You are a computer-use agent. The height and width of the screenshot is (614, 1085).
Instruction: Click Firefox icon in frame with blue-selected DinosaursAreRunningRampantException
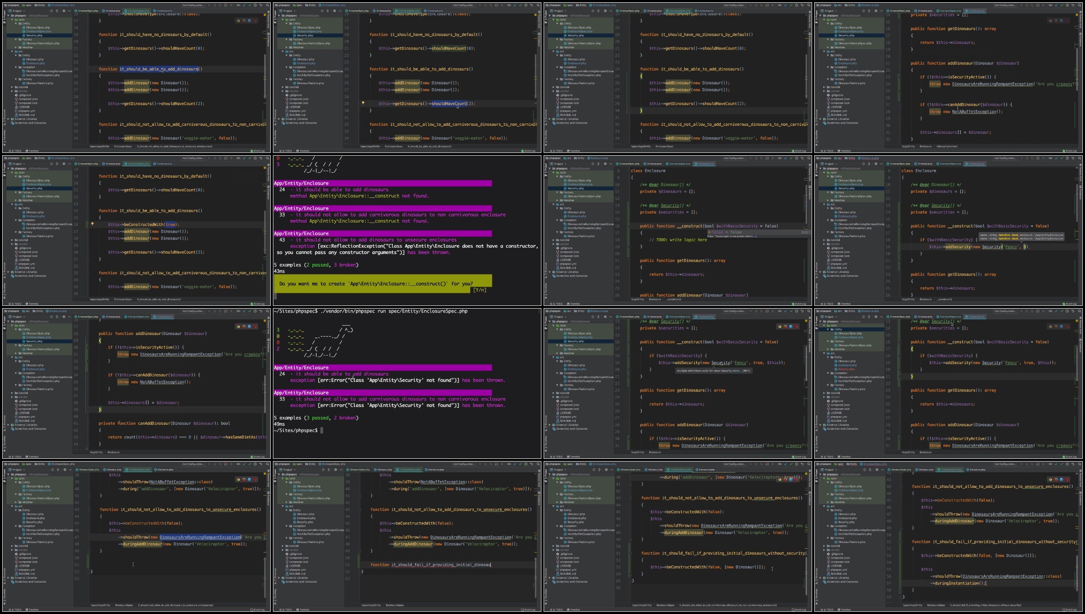coord(244,479)
